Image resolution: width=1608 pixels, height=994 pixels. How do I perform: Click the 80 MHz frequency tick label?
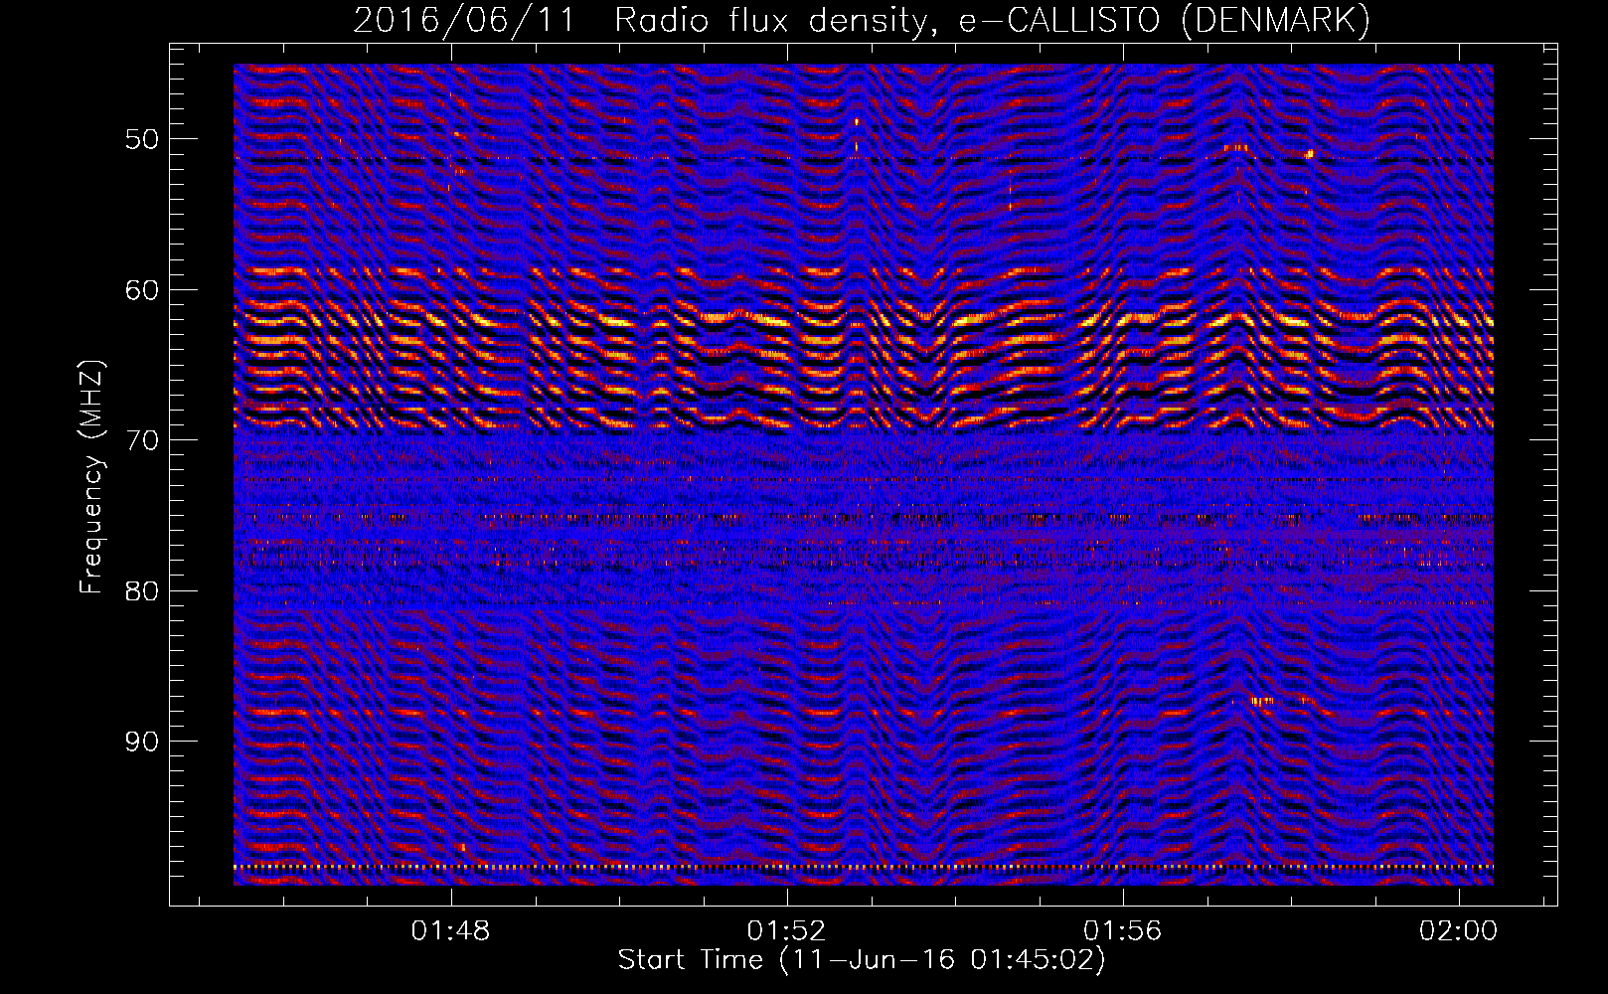[141, 590]
